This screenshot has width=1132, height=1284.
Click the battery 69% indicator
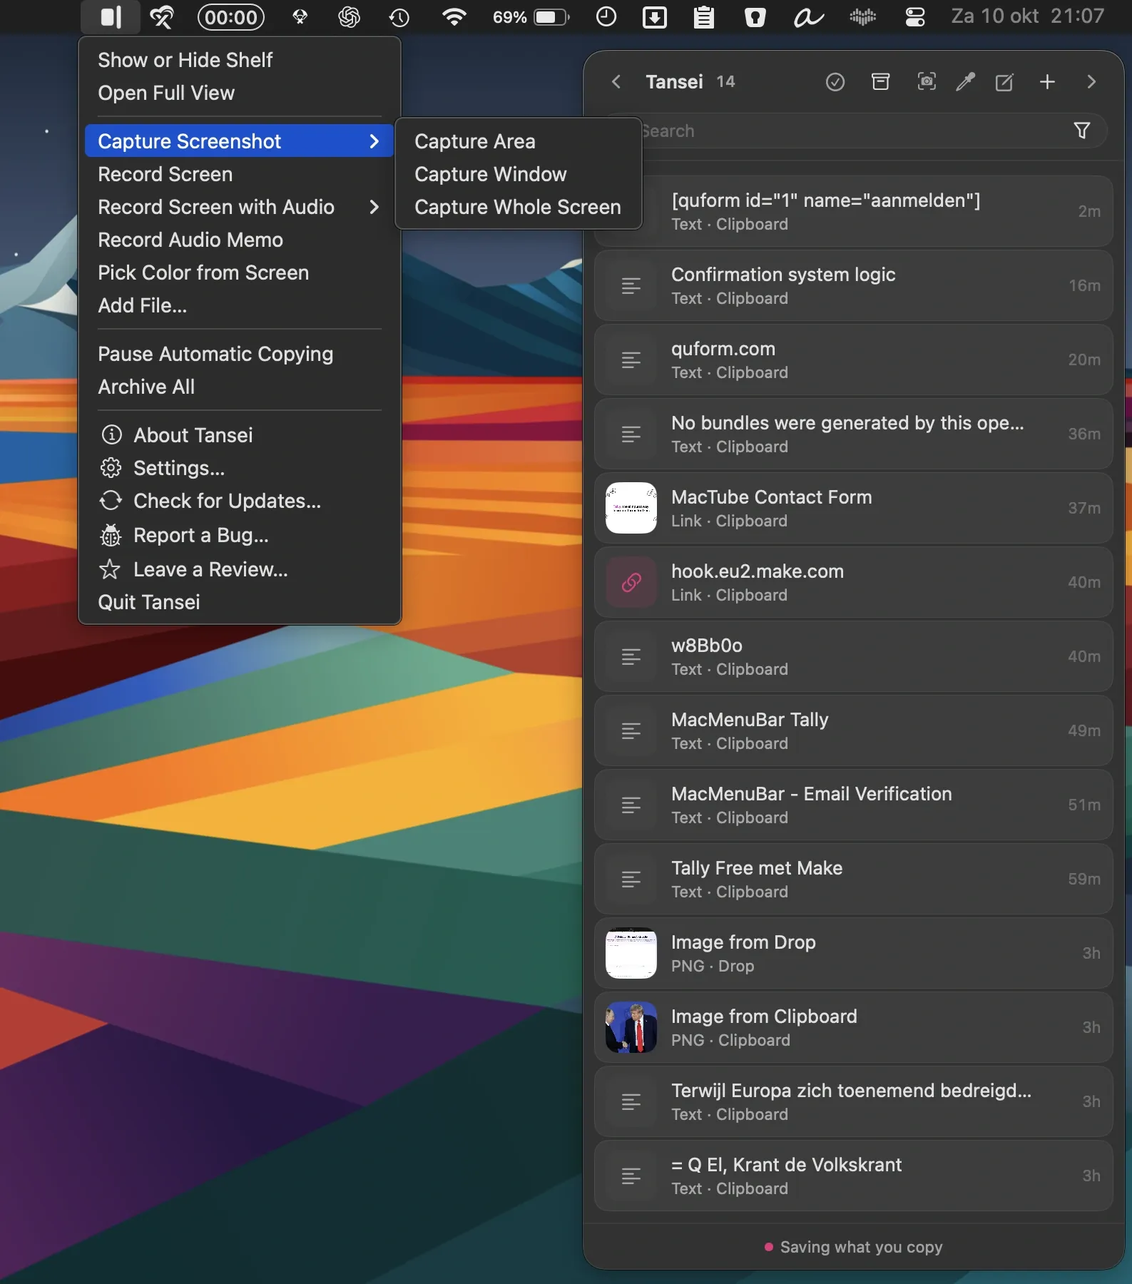pos(531,16)
